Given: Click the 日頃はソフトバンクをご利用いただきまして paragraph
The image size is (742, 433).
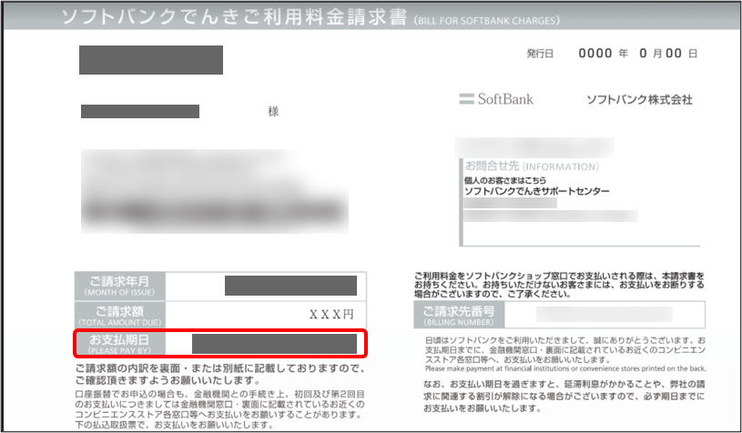Looking at the screenshot, I should [x=565, y=350].
